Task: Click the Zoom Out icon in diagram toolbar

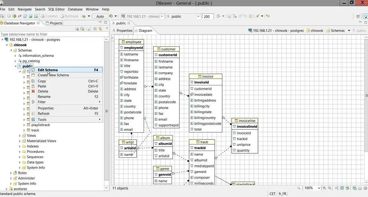Action: tap(330, 188)
